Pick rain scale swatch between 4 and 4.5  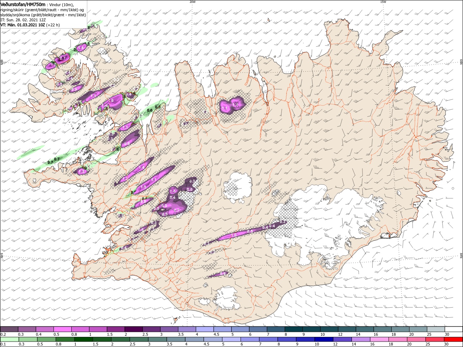195,339
